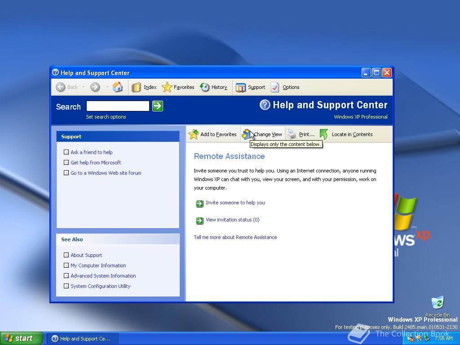Click the green search go arrow
The width and height of the screenshot is (460, 345).
pyautogui.click(x=158, y=106)
